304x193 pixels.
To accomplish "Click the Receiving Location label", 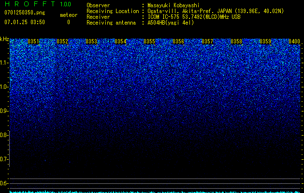I will (x=113, y=11).
